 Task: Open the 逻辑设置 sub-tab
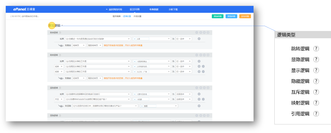pyautogui.click(x=127, y=16)
